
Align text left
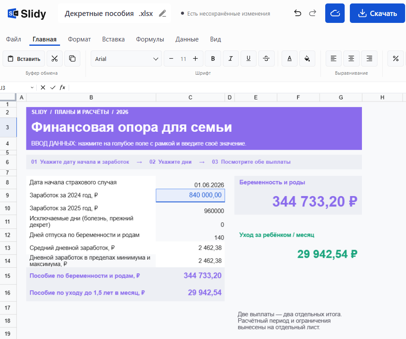[333, 59]
